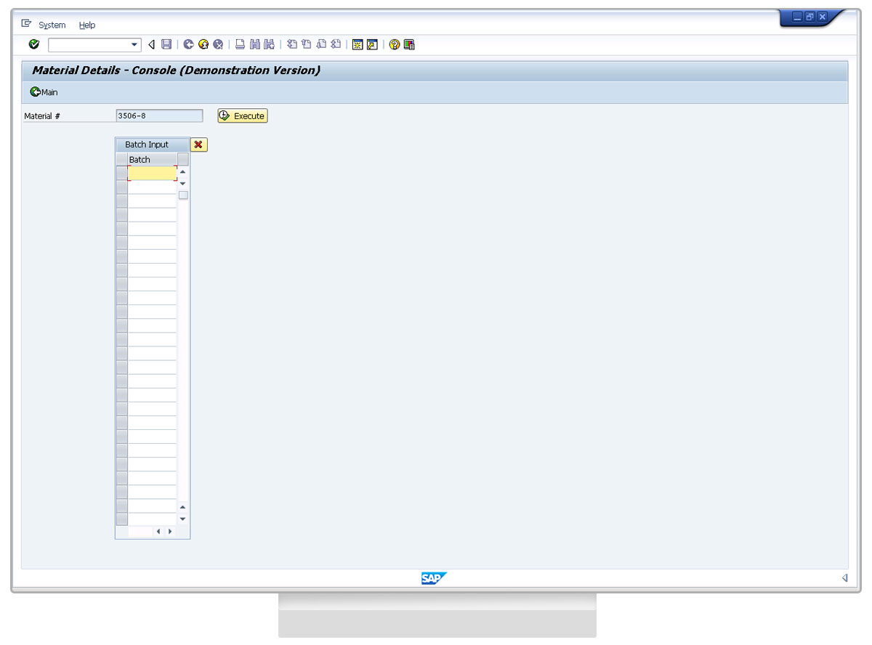Click the Find binoculars icon
The height and width of the screenshot is (645, 872).
tap(254, 45)
